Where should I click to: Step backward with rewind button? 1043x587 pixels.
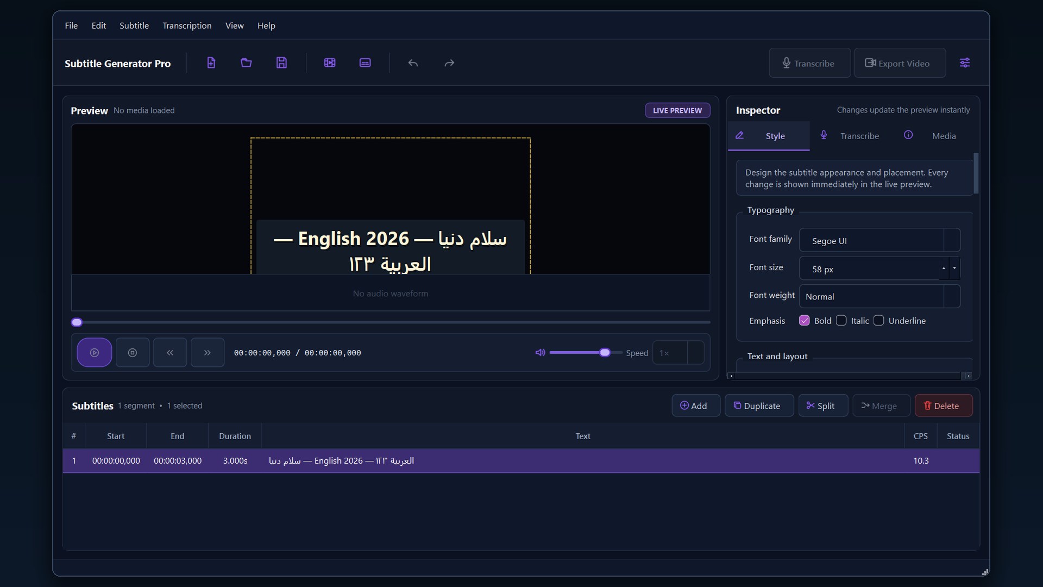tap(170, 353)
